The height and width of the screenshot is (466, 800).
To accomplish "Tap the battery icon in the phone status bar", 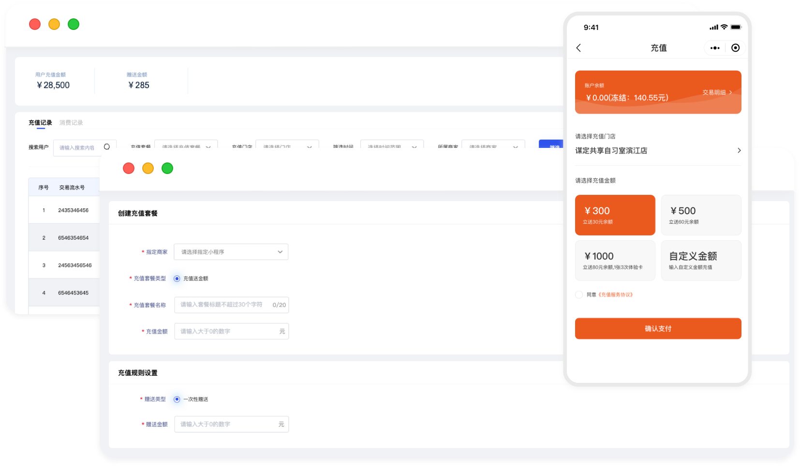I will tap(736, 27).
